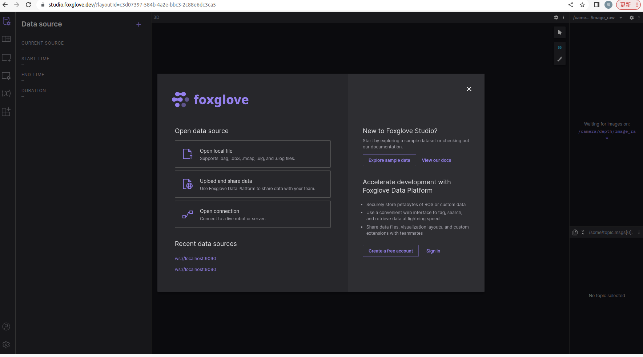
Task: Open the Variables (x) sidebar icon
Action: (x=6, y=93)
